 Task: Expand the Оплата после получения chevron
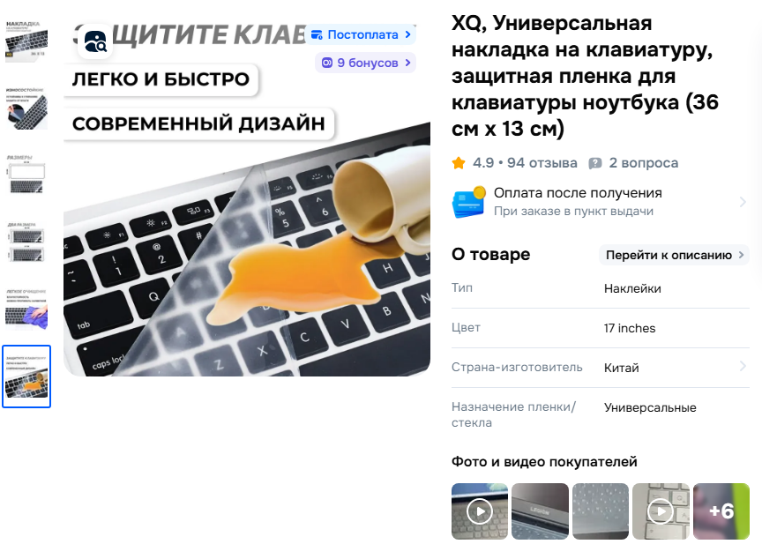pyautogui.click(x=742, y=202)
